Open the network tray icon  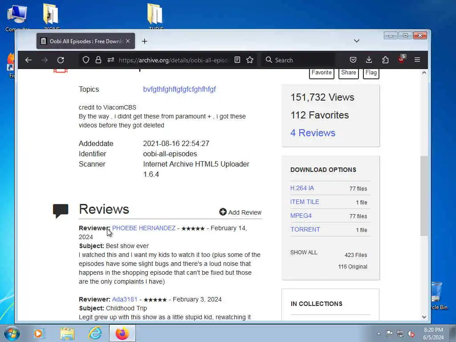(400, 334)
